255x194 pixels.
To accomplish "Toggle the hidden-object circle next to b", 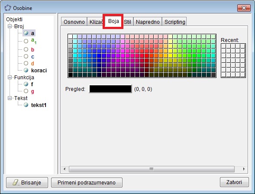I will [x=26, y=49].
